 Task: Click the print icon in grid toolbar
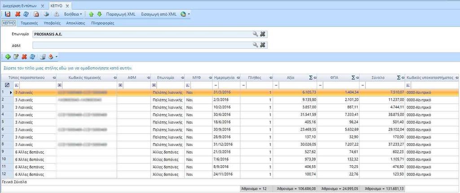(43, 57)
